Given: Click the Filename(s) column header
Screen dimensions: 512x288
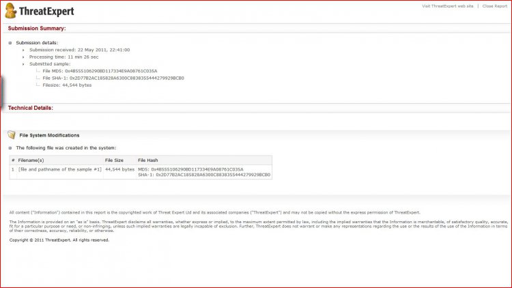Looking at the screenshot, I should [31, 160].
